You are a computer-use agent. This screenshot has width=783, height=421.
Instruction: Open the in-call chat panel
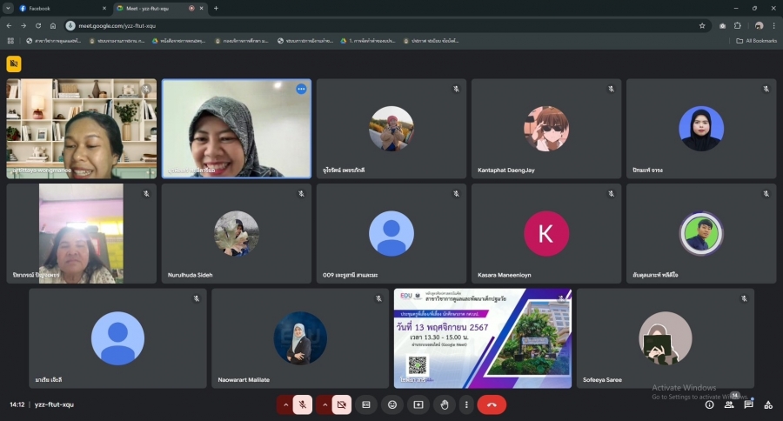(748, 404)
